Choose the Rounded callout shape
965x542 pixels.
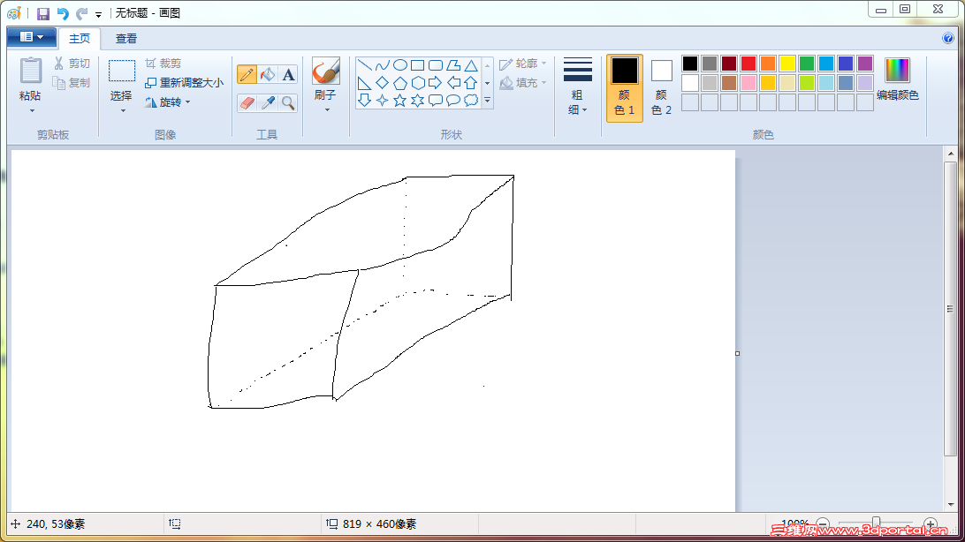point(436,100)
